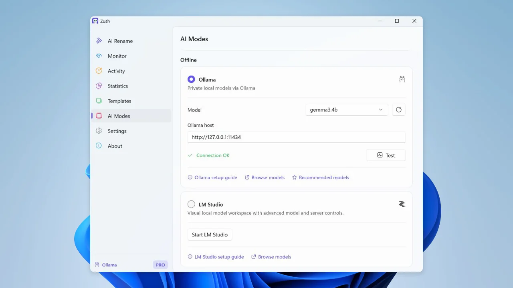Click the LM Studio logo icon
This screenshot has height=288, width=513.
coord(402,204)
